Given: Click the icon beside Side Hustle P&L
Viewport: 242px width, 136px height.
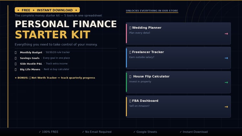Looking at the screenshot, I should 16,64.
